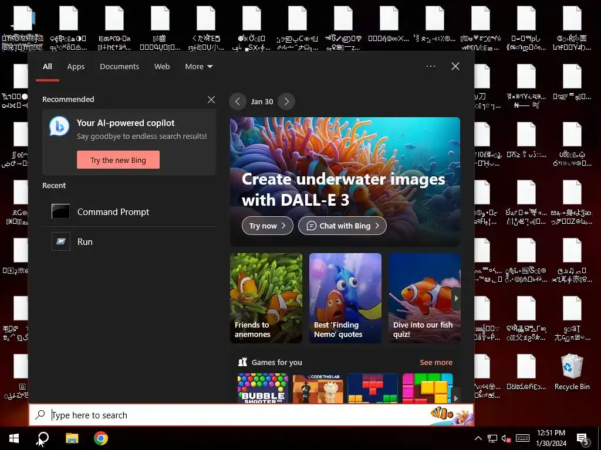601x450 pixels.
Task: Open File Explorer from the taskbar
Action: 72,438
